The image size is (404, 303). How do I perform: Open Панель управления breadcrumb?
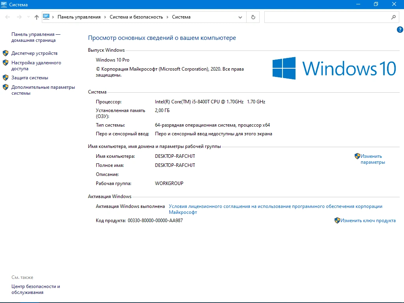pos(79,17)
